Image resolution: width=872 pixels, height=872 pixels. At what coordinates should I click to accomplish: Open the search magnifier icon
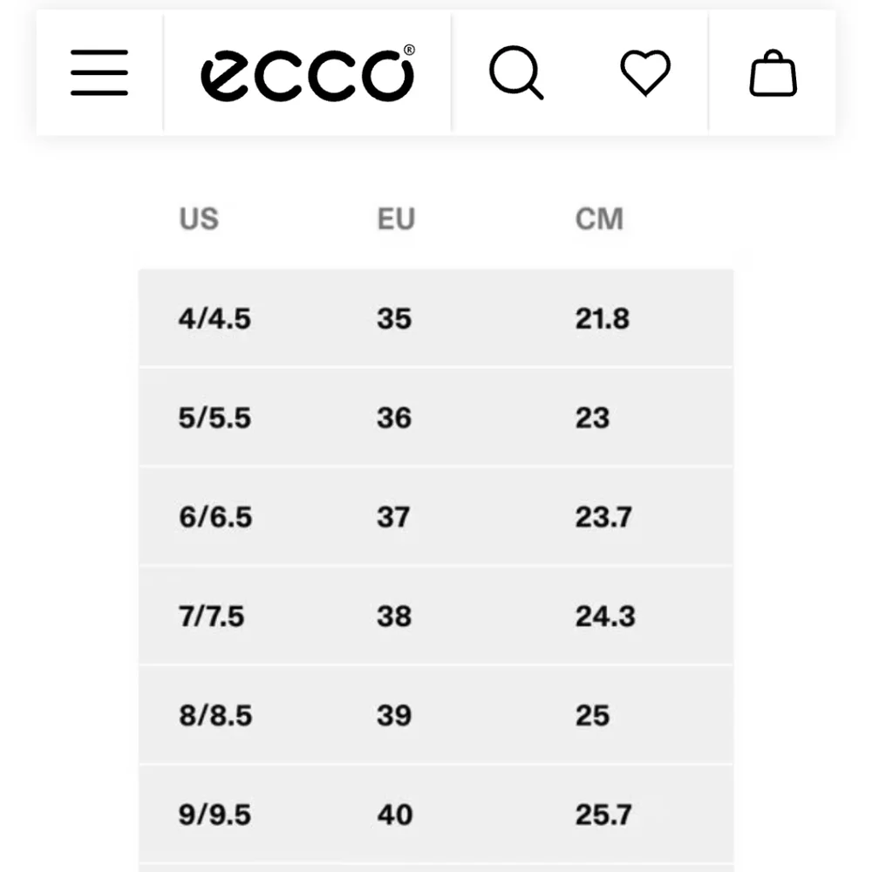pos(516,73)
